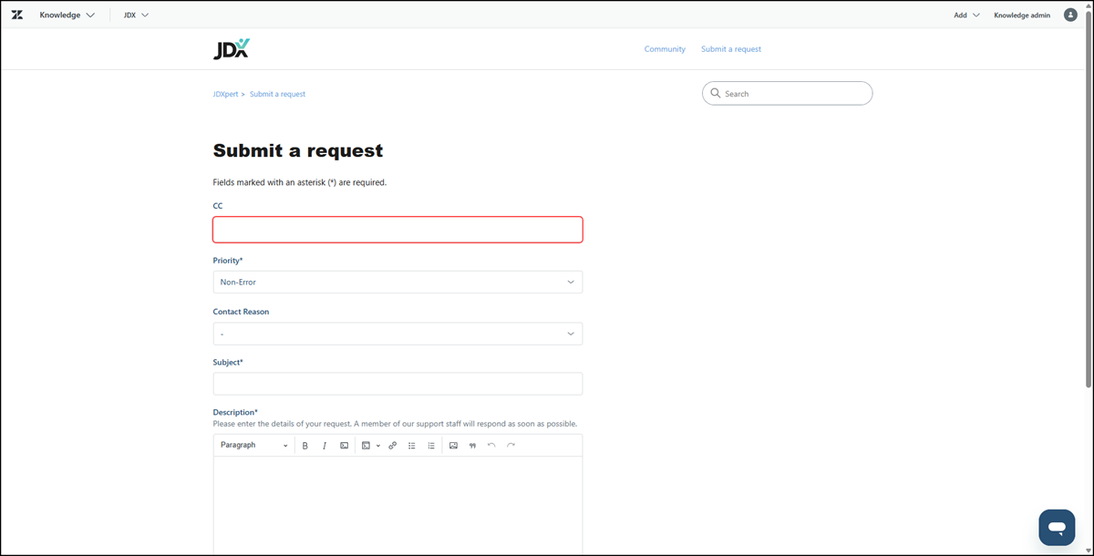Click the user profile avatar icon
The width and height of the screenshot is (1094, 556).
pyautogui.click(x=1070, y=15)
